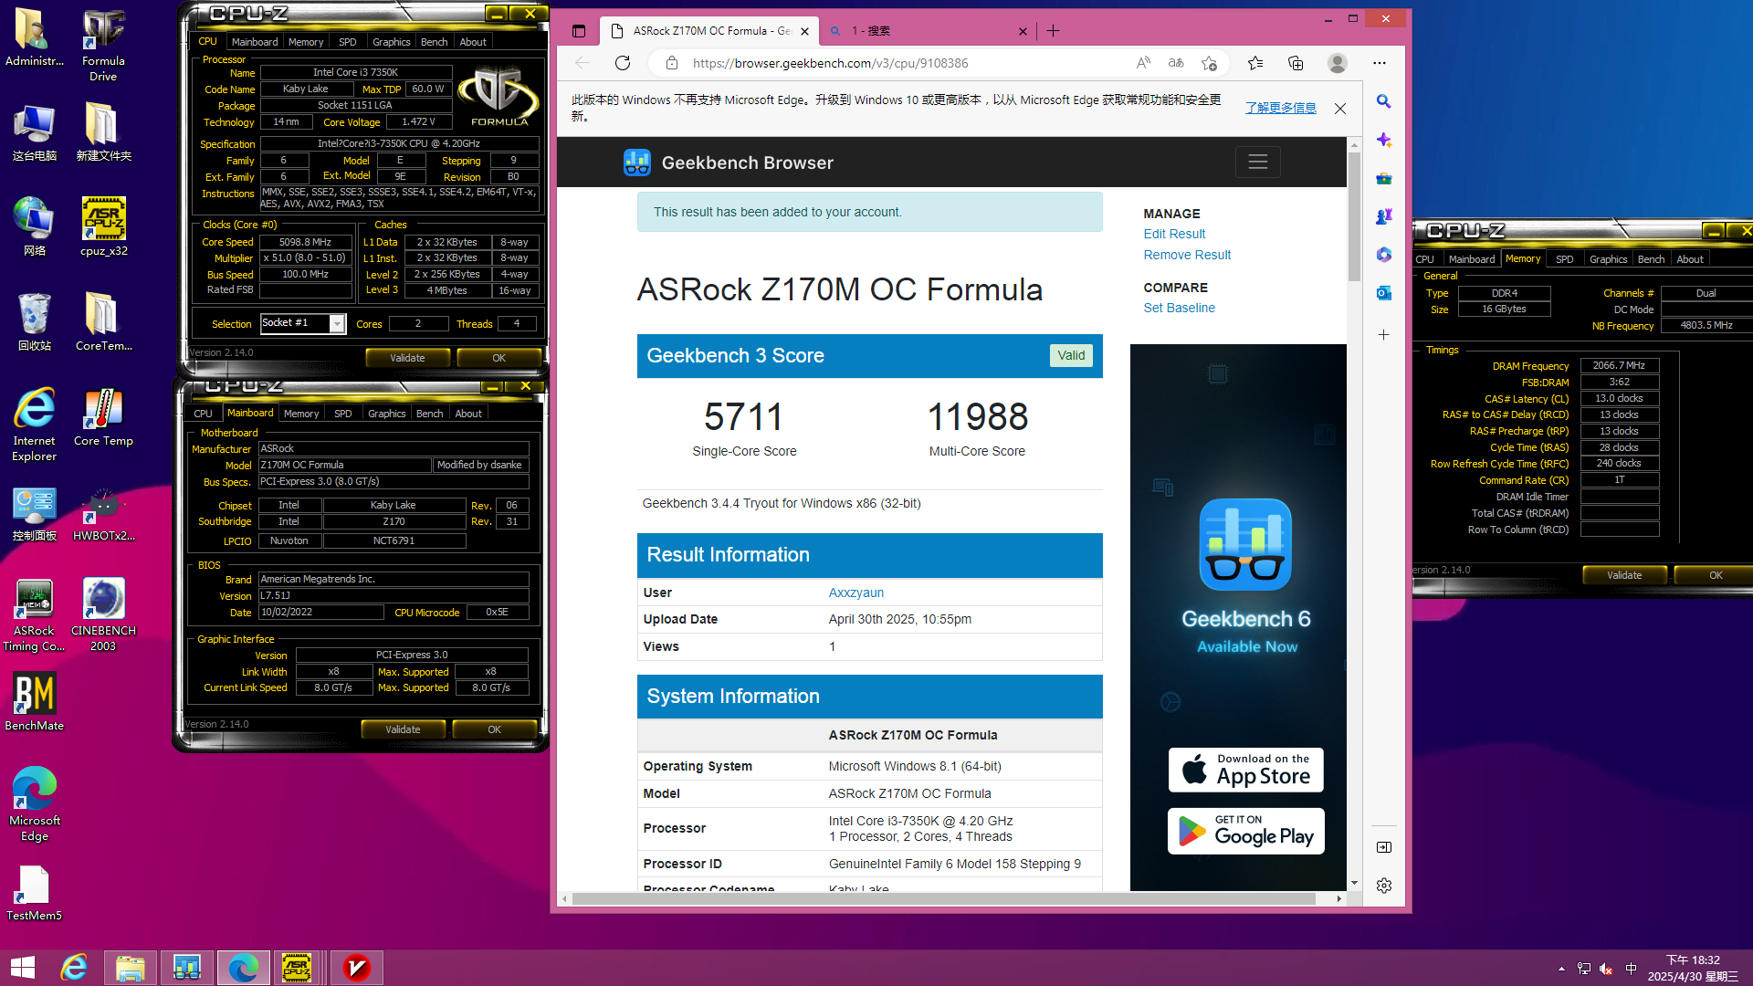
Task: Open the Recycle Bin desktop icon
Action: click(34, 321)
